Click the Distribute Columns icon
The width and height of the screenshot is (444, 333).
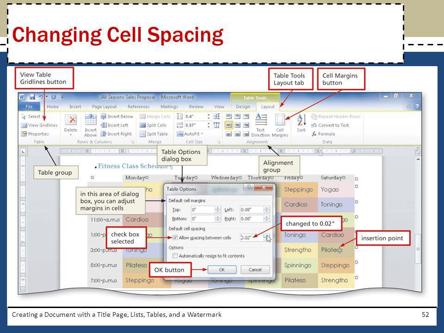tap(216, 125)
